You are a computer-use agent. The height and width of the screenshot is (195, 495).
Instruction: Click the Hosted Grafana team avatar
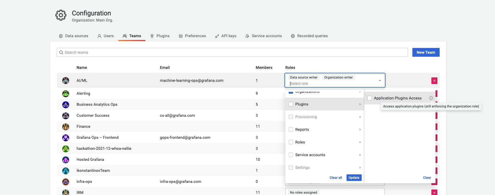click(x=66, y=160)
